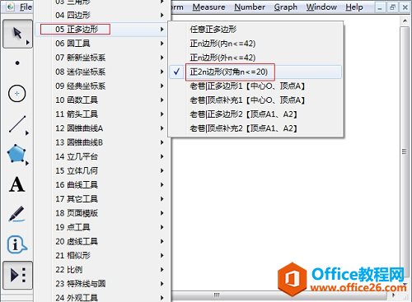This screenshot has height=302, width=412.
Task: Close the document window
Action: tap(405, 7)
